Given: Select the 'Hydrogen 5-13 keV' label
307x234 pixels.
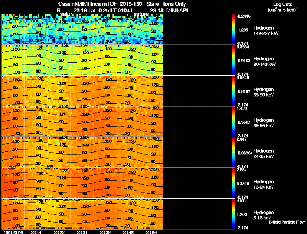Looking at the screenshot, I should [264, 215].
